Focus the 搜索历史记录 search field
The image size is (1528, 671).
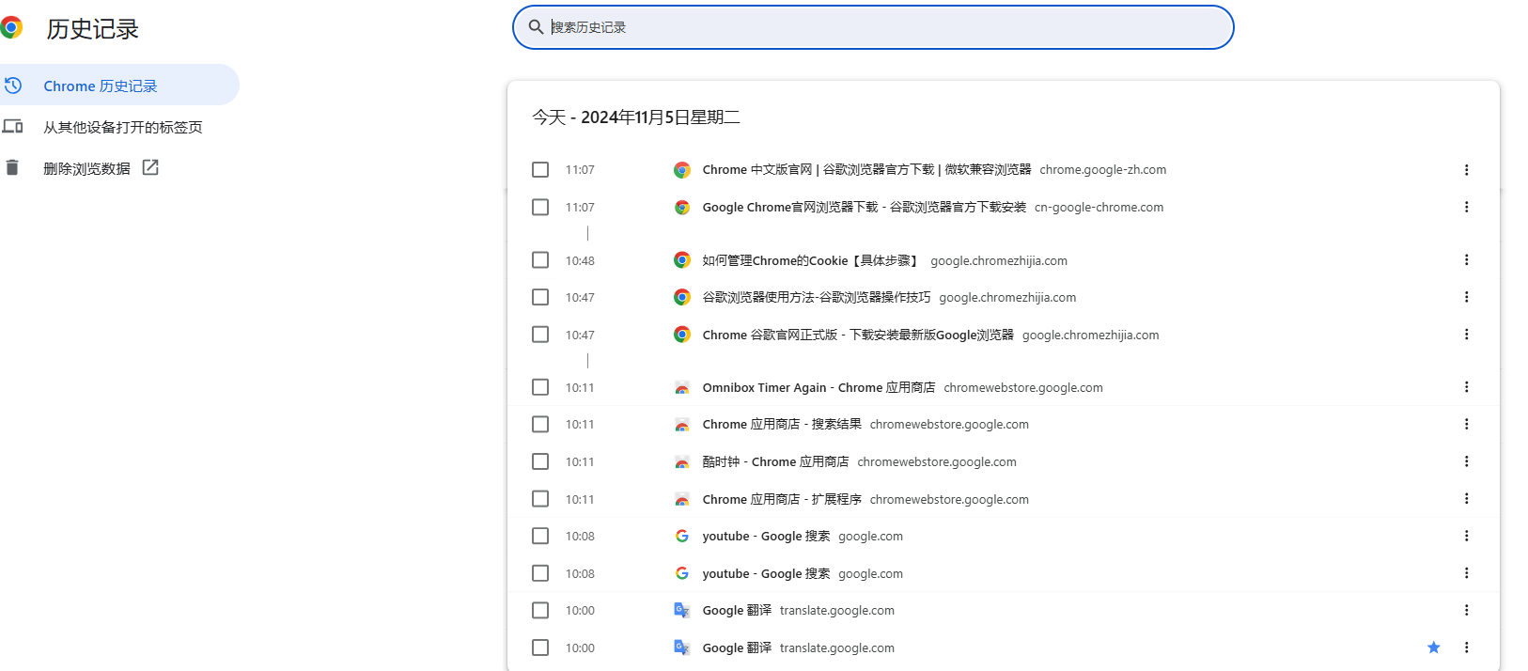(883, 27)
